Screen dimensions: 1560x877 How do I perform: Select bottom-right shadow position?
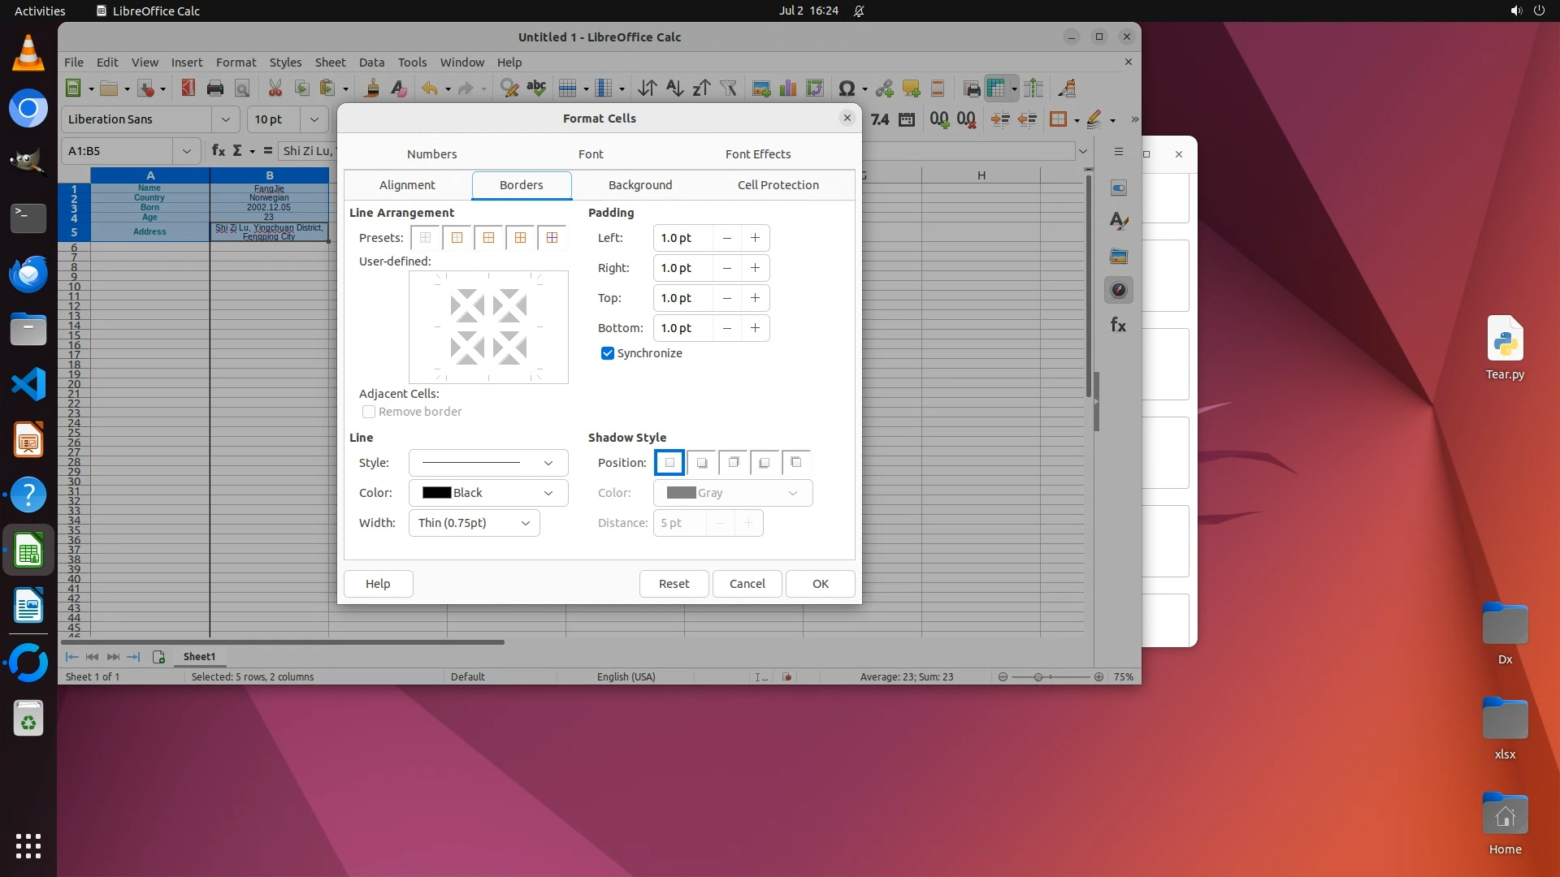pos(701,463)
